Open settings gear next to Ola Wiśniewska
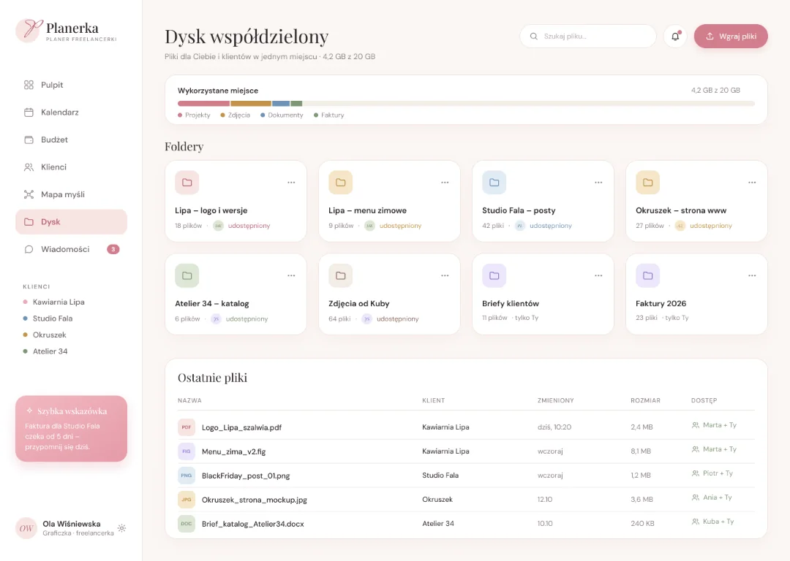The height and width of the screenshot is (561, 790). (122, 528)
